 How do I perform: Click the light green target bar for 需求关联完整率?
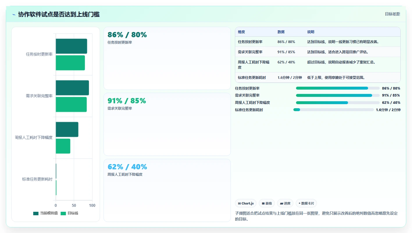71,104
